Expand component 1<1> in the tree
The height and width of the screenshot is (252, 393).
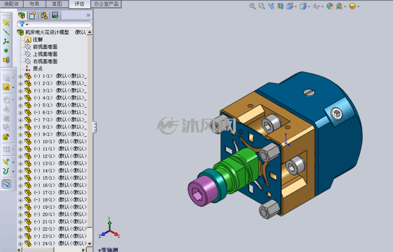(x=21, y=76)
